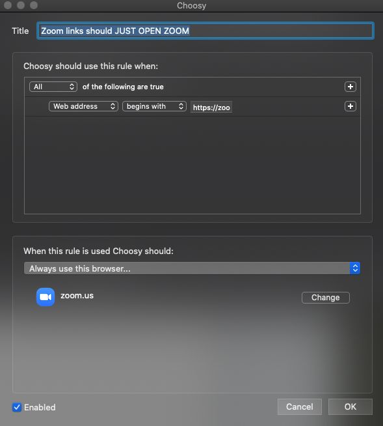
Task: Click the zoom.us camera app icon
Action: coord(46,297)
